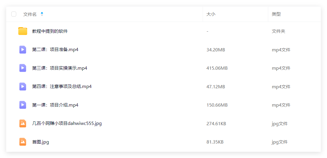Open the file name 第一课：项目介绍.mp4
The width and height of the screenshot is (327, 158).
55,105
